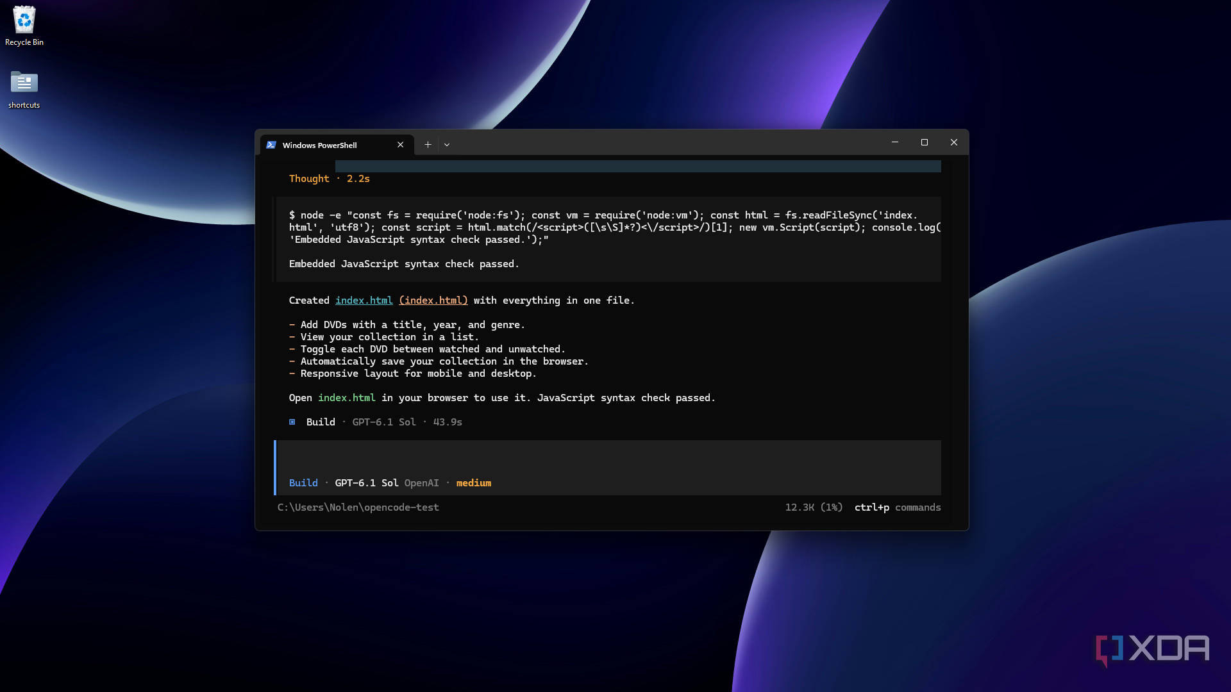The height and width of the screenshot is (692, 1231).
Task: Click the blue square icon beside Build
Action: tap(292, 422)
